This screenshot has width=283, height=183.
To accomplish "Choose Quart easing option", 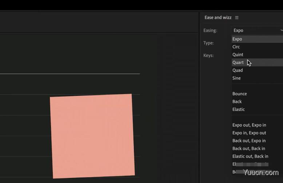I will point(257,62).
